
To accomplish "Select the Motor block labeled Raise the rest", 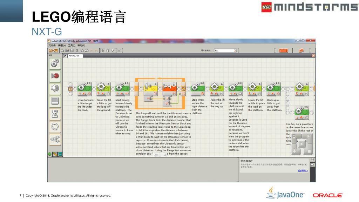I will click(217, 89).
